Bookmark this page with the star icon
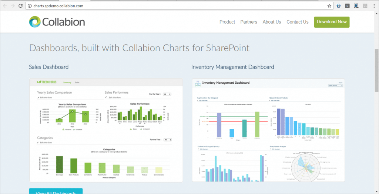The width and height of the screenshot is (379, 194). [x=329, y=6]
